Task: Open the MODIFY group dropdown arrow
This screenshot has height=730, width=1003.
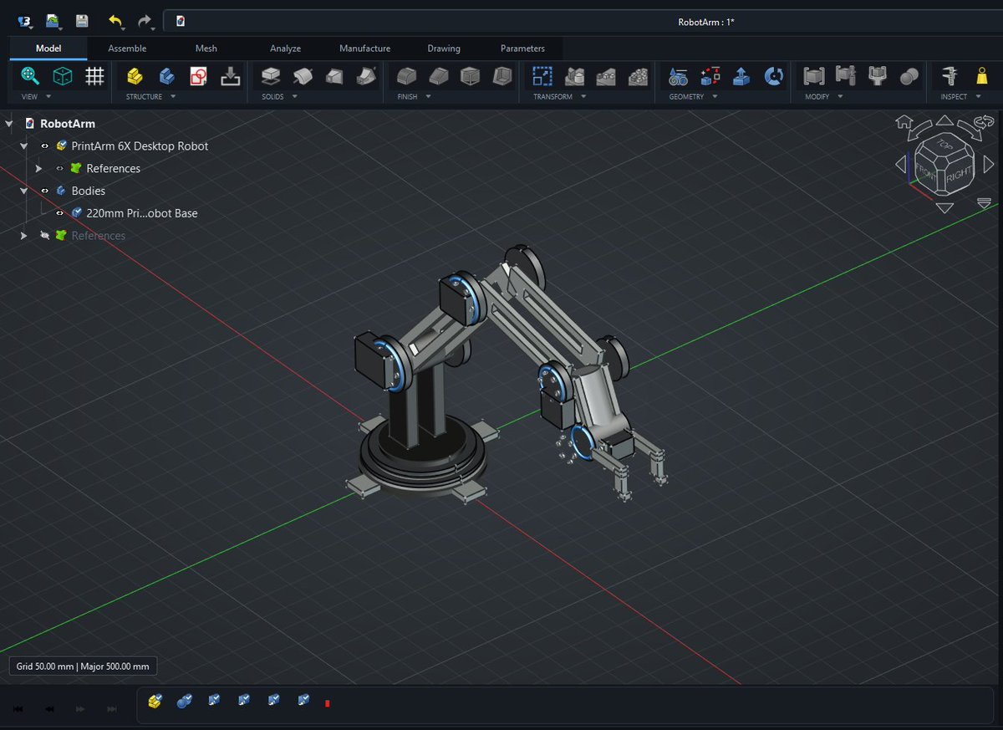Action: point(839,97)
